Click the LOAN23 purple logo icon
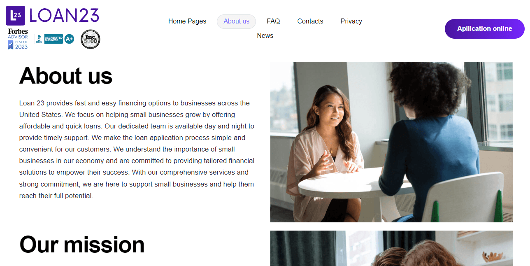This screenshot has width=530, height=266. pos(15,16)
